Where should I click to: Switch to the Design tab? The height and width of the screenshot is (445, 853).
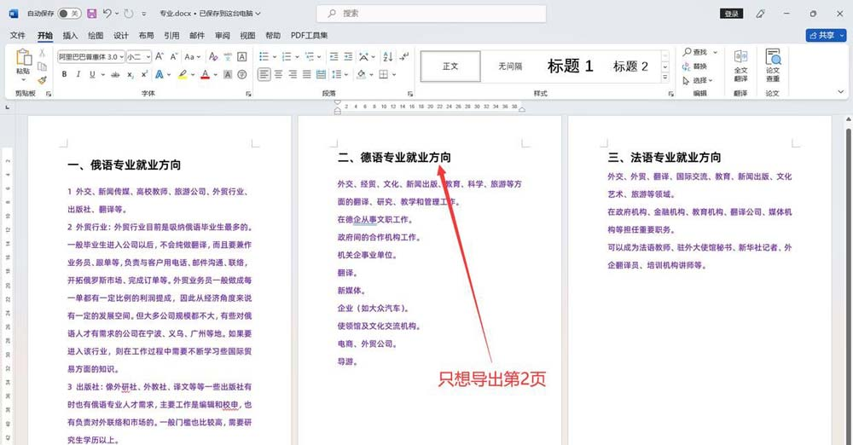click(x=121, y=35)
